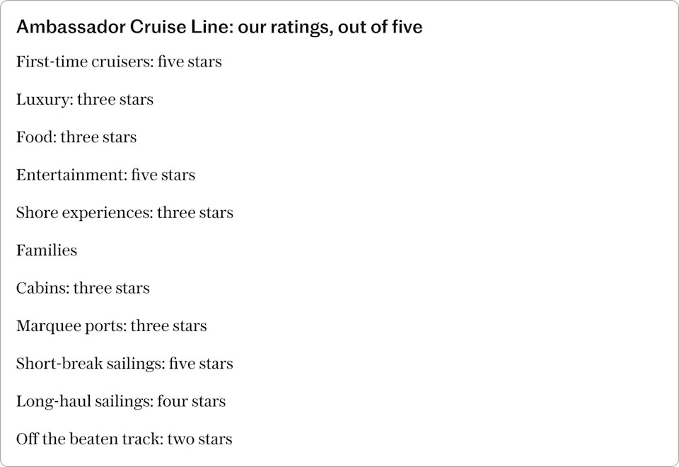Select the Food rating text
The width and height of the screenshot is (679, 467).
click(x=76, y=137)
